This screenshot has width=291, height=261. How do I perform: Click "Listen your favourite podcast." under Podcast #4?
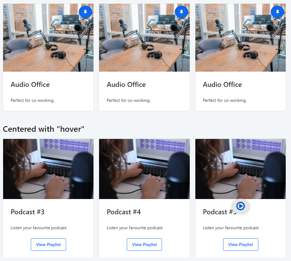pos(135,228)
